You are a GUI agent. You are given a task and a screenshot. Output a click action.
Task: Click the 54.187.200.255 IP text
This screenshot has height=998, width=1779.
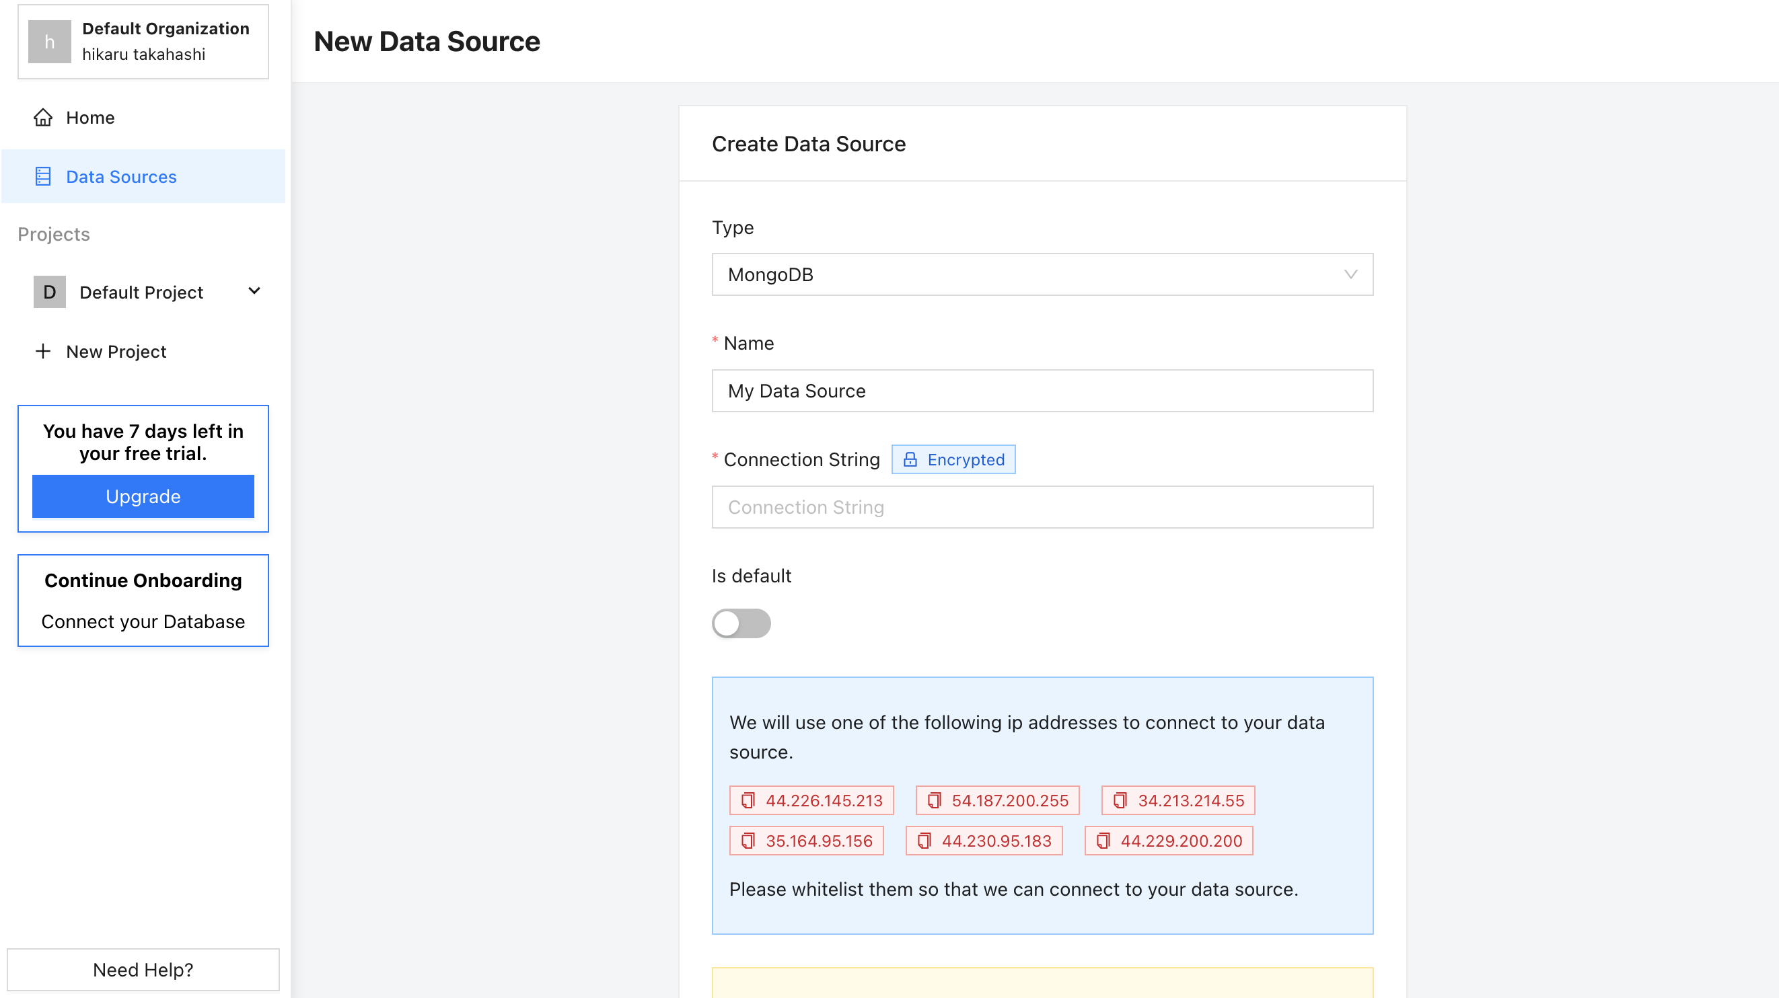1010,800
